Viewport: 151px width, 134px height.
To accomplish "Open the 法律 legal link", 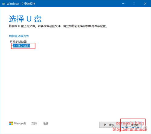I will click(46, 123).
